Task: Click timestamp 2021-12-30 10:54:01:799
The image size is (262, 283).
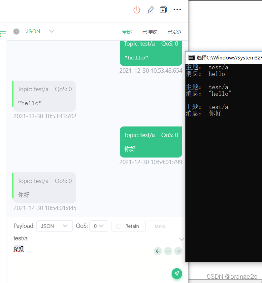Action: (151, 162)
